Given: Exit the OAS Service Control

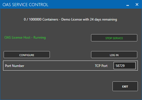Looking at the screenshot, I should pos(125,86).
